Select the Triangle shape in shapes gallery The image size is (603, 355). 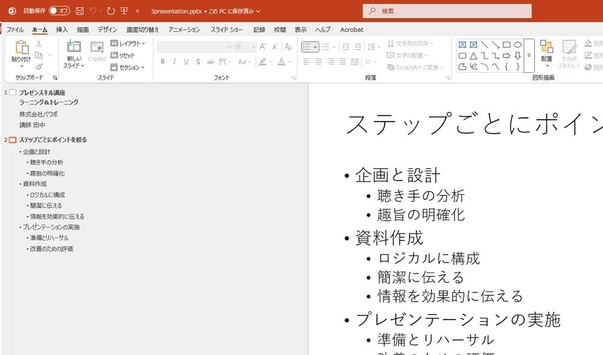pos(474,56)
